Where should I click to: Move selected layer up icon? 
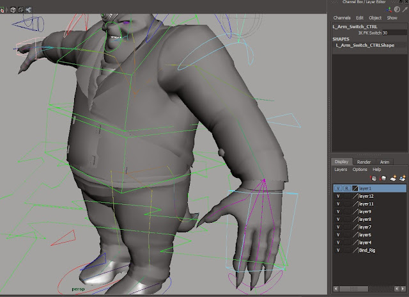373,179
